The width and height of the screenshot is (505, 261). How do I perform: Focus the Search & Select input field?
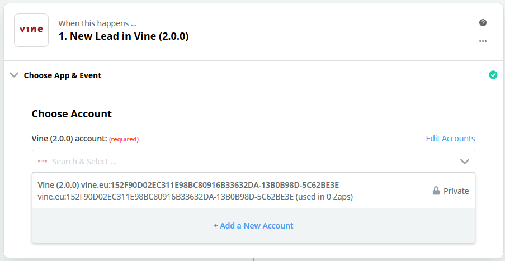[253, 161]
